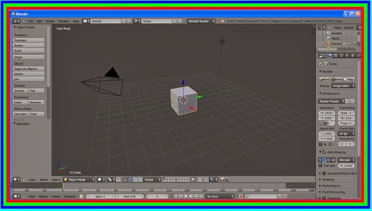Open pivot point selector in 3D header
This screenshot has height=211, width=372.
pyautogui.click(x=111, y=179)
